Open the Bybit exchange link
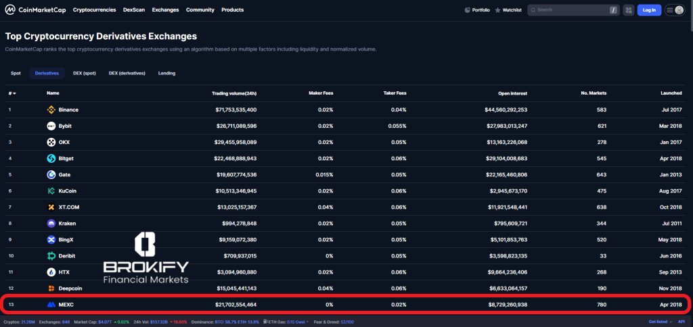The image size is (693, 327). click(66, 126)
